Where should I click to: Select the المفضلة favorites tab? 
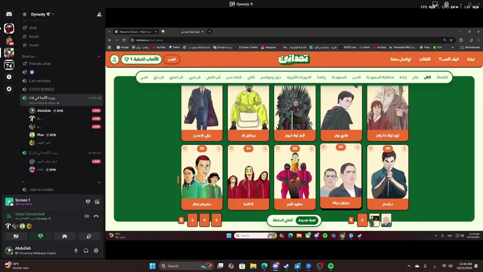(x=442, y=77)
